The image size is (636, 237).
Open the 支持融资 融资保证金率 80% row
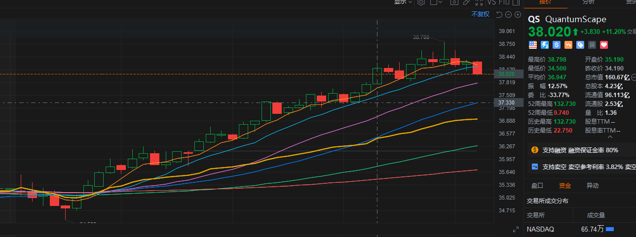(x=581, y=150)
